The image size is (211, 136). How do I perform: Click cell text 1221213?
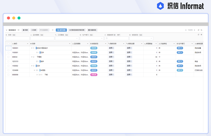(15, 61)
